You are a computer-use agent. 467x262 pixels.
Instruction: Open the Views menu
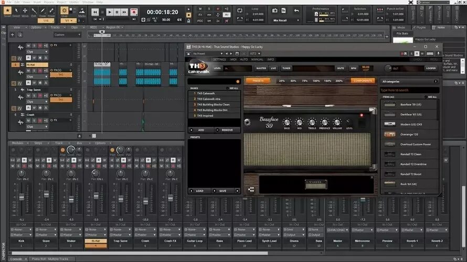[27, 2]
